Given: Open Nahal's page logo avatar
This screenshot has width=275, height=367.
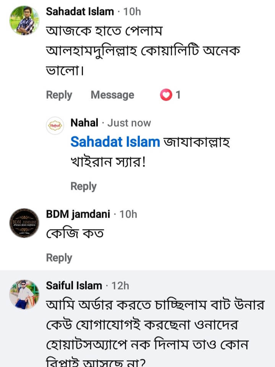Looking at the screenshot, I should 54,125.
